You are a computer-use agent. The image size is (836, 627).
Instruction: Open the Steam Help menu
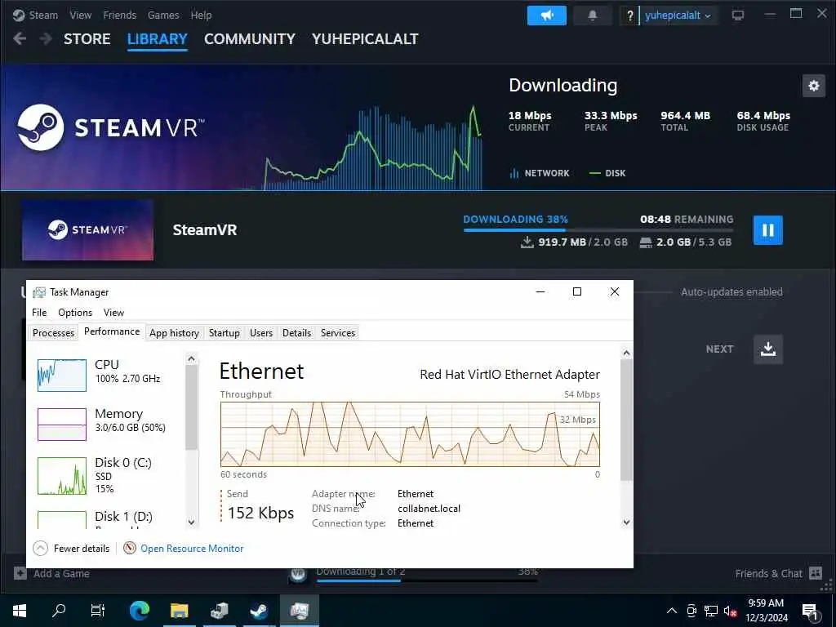click(201, 15)
